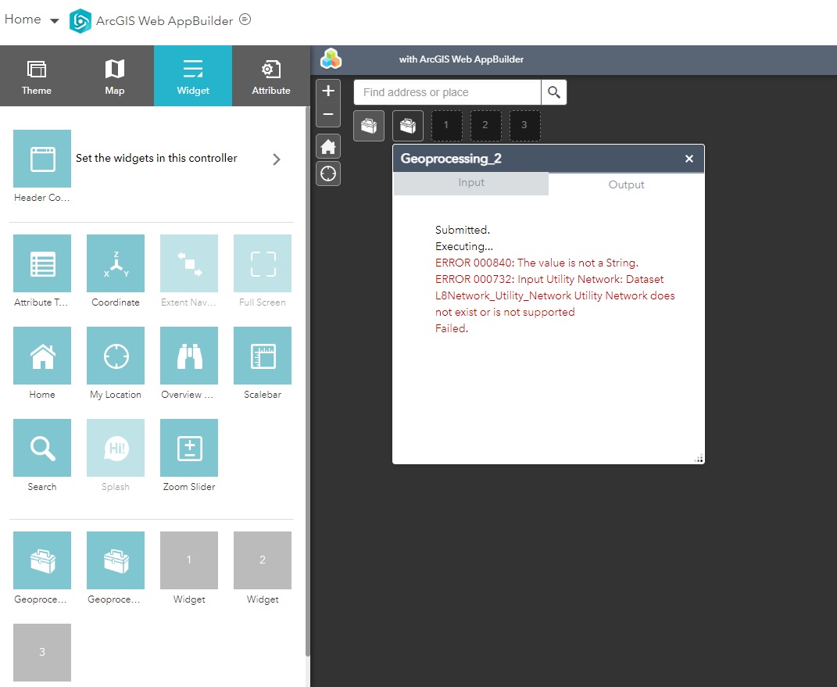Trigger the address search magnifier icon
837x687 pixels.
point(553,91)
